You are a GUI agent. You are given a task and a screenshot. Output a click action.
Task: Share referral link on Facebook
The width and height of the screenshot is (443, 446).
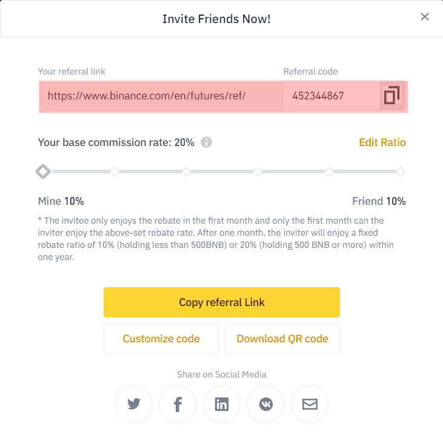(x=178, y=404)
